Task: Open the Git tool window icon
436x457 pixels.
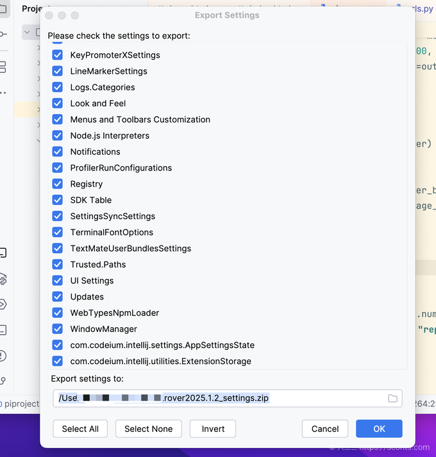Action: 3,381
